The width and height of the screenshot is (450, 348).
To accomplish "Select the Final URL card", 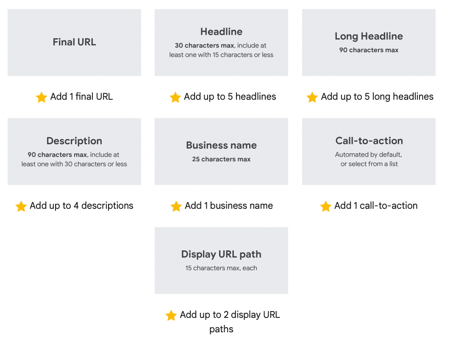I will coord(74,42).
